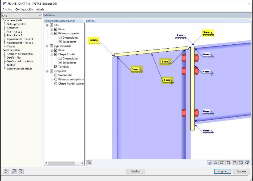Open Diseño - Pilar in navigator
This screenshot has width=253, height=181.
14,58
